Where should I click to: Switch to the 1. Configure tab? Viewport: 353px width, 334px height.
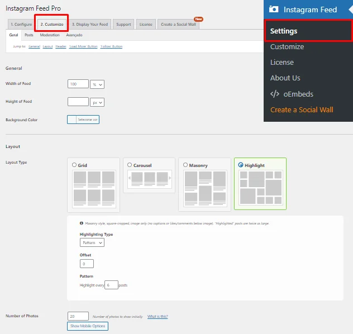21,25
